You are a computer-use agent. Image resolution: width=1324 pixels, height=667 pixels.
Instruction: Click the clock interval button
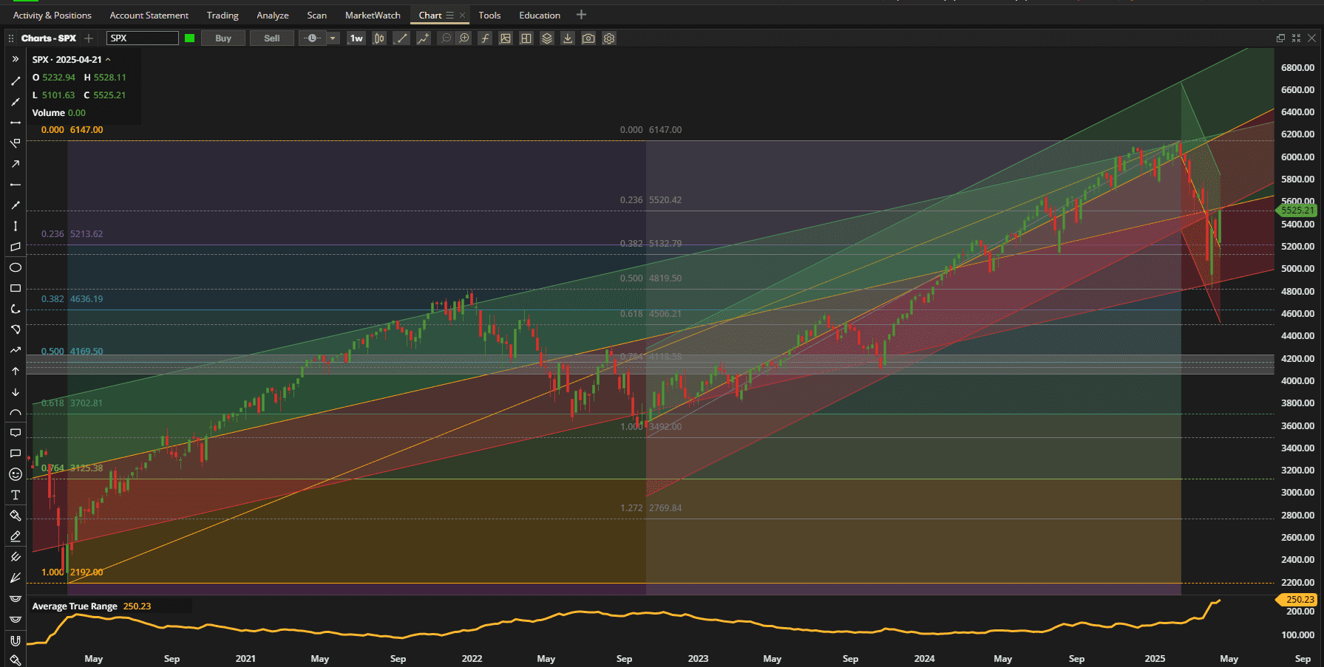[313, 38]
